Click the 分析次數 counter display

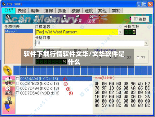point(130,32)
